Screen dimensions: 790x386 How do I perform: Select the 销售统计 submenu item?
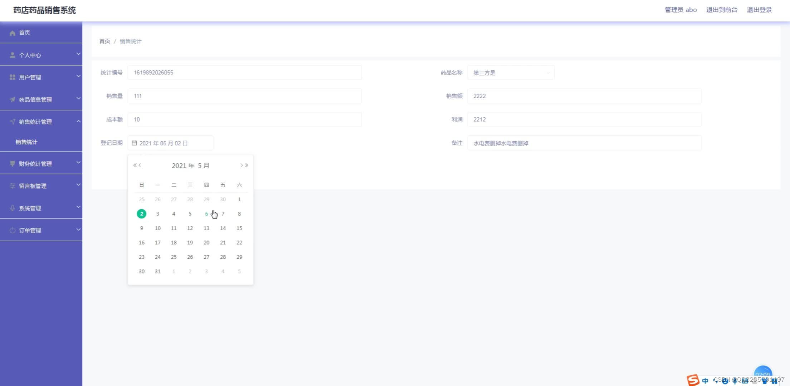[41, 142]
